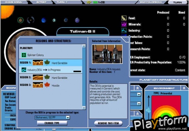Screen dimensions: 189x131
Task: Click the Industry resource icon
Action: click(x=124, y=30)
